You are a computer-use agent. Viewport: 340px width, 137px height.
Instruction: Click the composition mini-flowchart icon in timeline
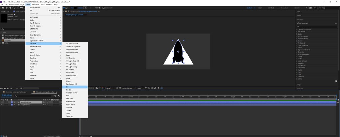[55, 96]
